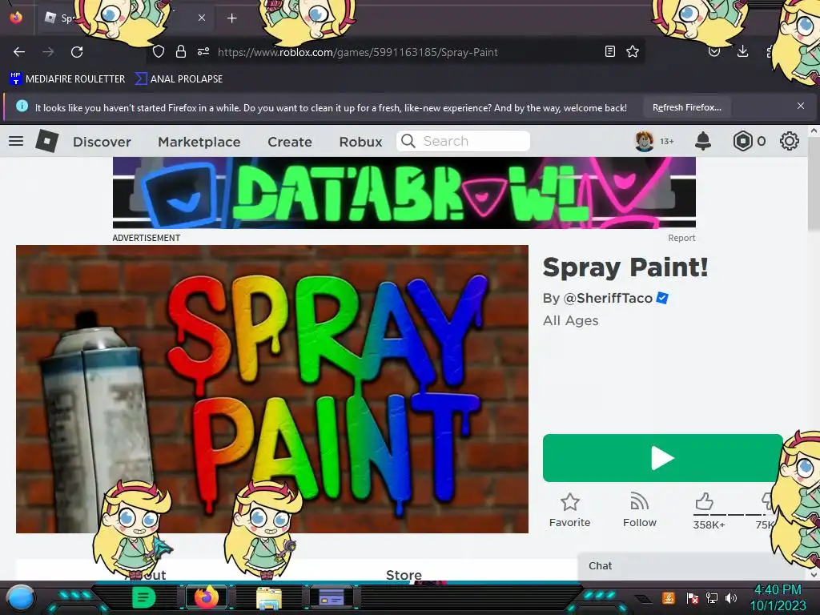Click the browser forward arrow
The height and width of the screenshot is (615, 820).
pos(48,52)
